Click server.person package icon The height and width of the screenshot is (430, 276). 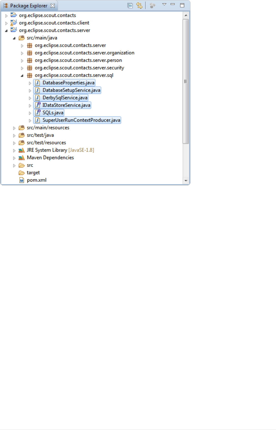[x=30, y=60]
